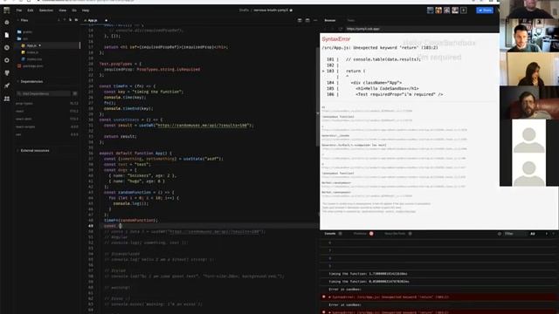559x314 pixels.
Task: Click the extra collaborators count badge
Action: click(x=464, y=10)
